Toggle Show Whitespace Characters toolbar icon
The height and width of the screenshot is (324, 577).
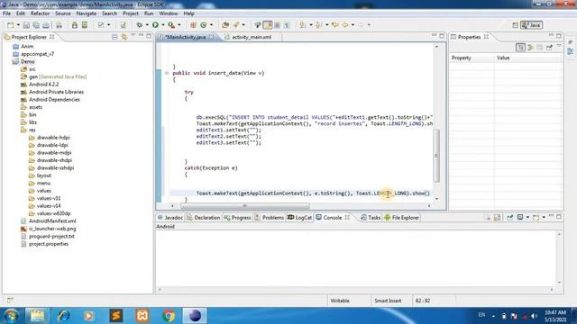(287, 25)
